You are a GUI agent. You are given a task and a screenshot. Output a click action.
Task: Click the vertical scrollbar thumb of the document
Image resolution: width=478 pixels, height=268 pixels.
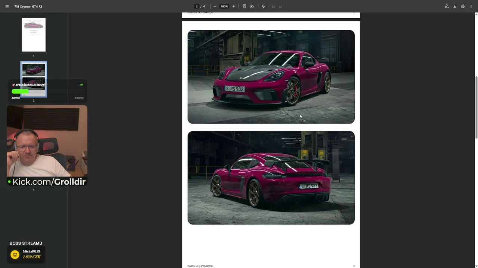(476, 107)
